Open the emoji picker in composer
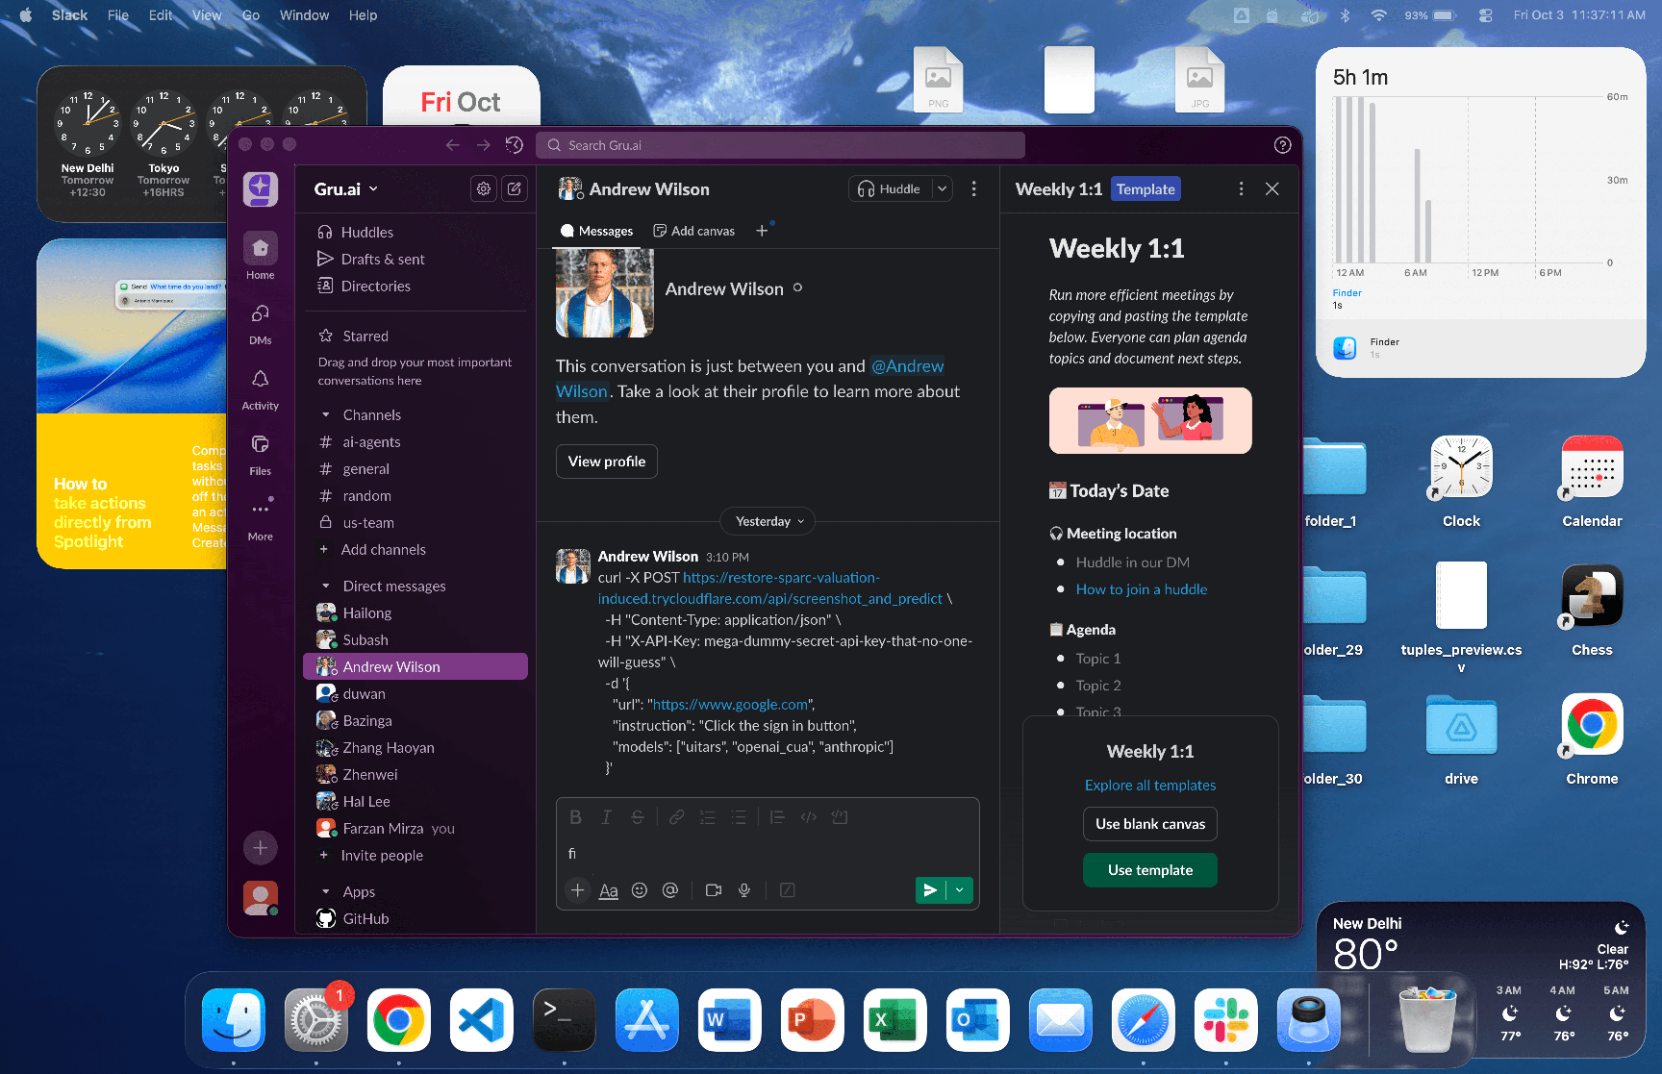 point(640,890)
